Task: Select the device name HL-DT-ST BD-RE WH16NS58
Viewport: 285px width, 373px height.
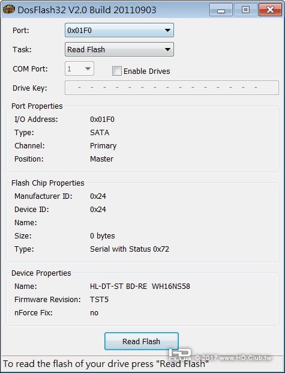Action: 140,286
